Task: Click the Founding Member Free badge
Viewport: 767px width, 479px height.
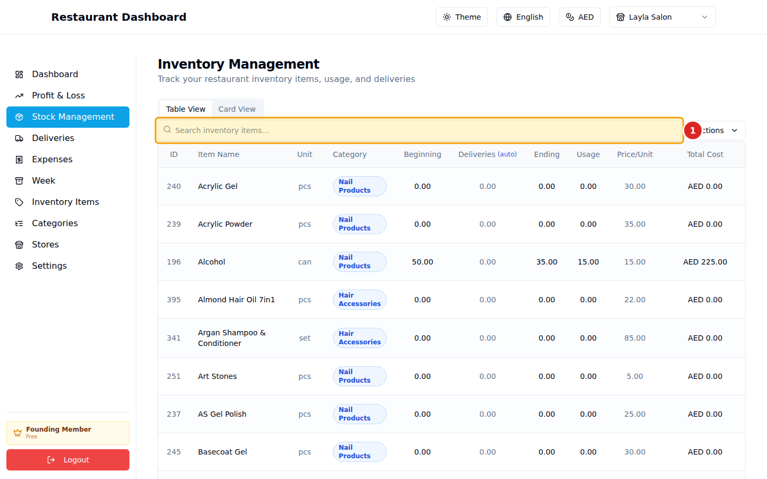Action: (68, 433)
